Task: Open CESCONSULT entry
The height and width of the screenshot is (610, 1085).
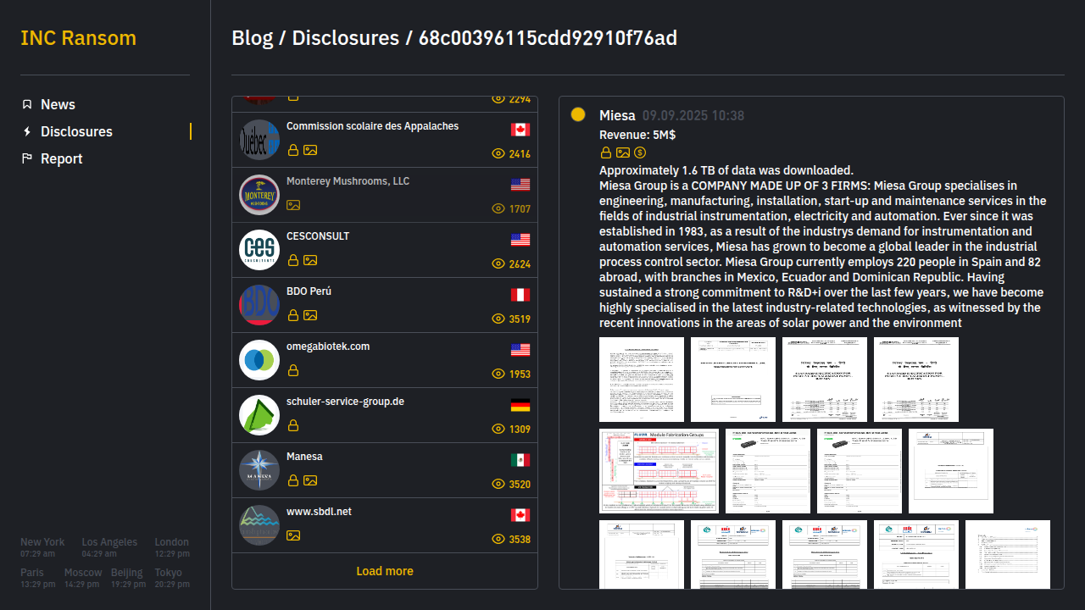Action: (385, 250)
